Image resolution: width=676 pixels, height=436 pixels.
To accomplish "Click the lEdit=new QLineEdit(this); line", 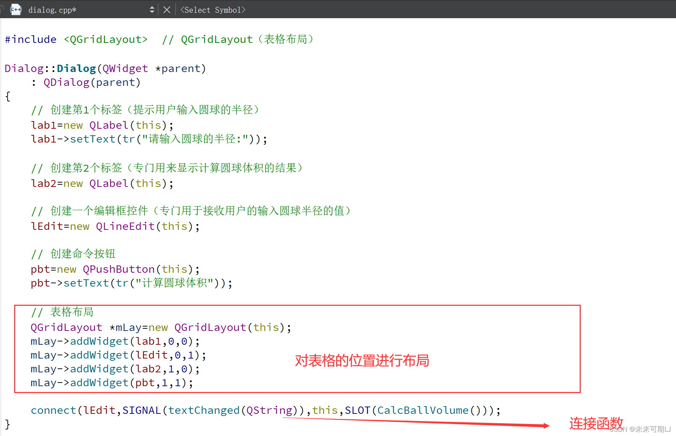I will (115, 226).
